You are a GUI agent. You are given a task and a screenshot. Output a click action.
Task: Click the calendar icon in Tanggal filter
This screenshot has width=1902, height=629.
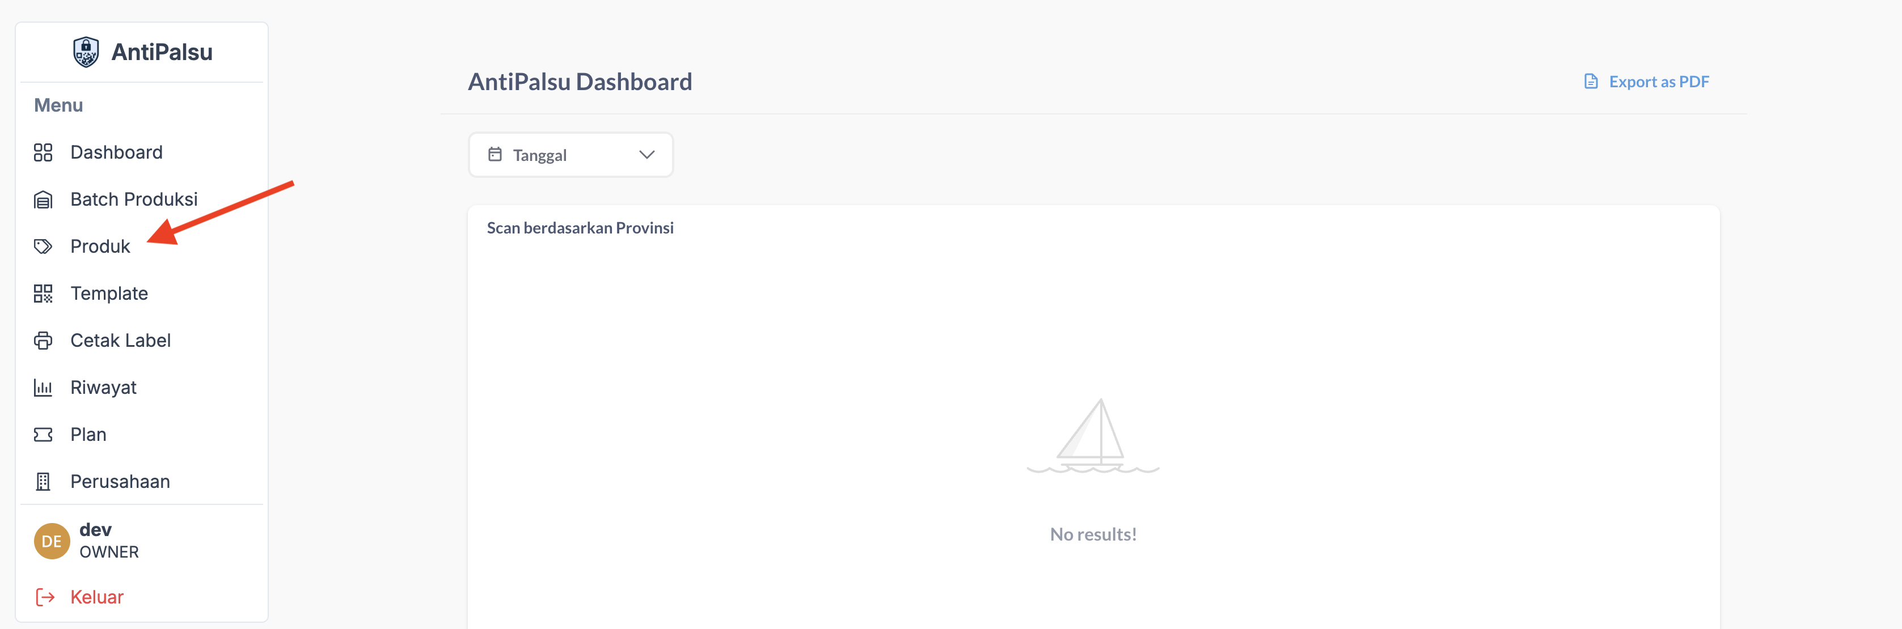494,155
